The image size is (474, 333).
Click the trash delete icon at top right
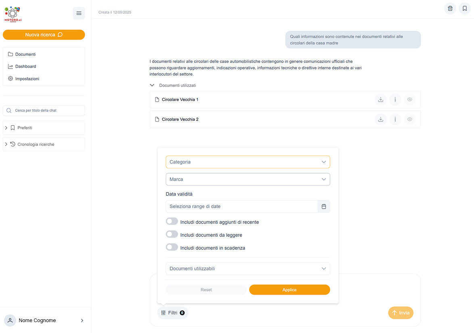450,8
